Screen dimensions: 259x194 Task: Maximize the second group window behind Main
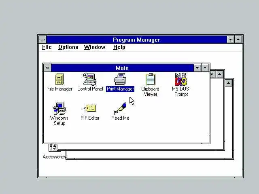coord(219,74)
